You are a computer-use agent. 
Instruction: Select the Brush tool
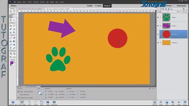point(11,38)
